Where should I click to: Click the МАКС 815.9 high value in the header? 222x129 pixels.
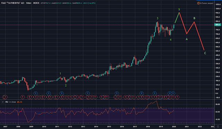click(x=56, y=3)
